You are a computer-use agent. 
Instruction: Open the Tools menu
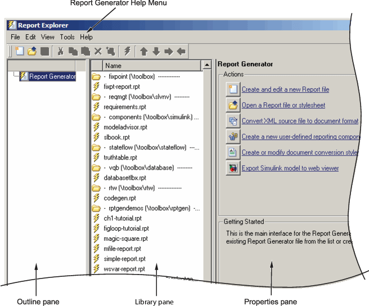(x=67, y=37)
